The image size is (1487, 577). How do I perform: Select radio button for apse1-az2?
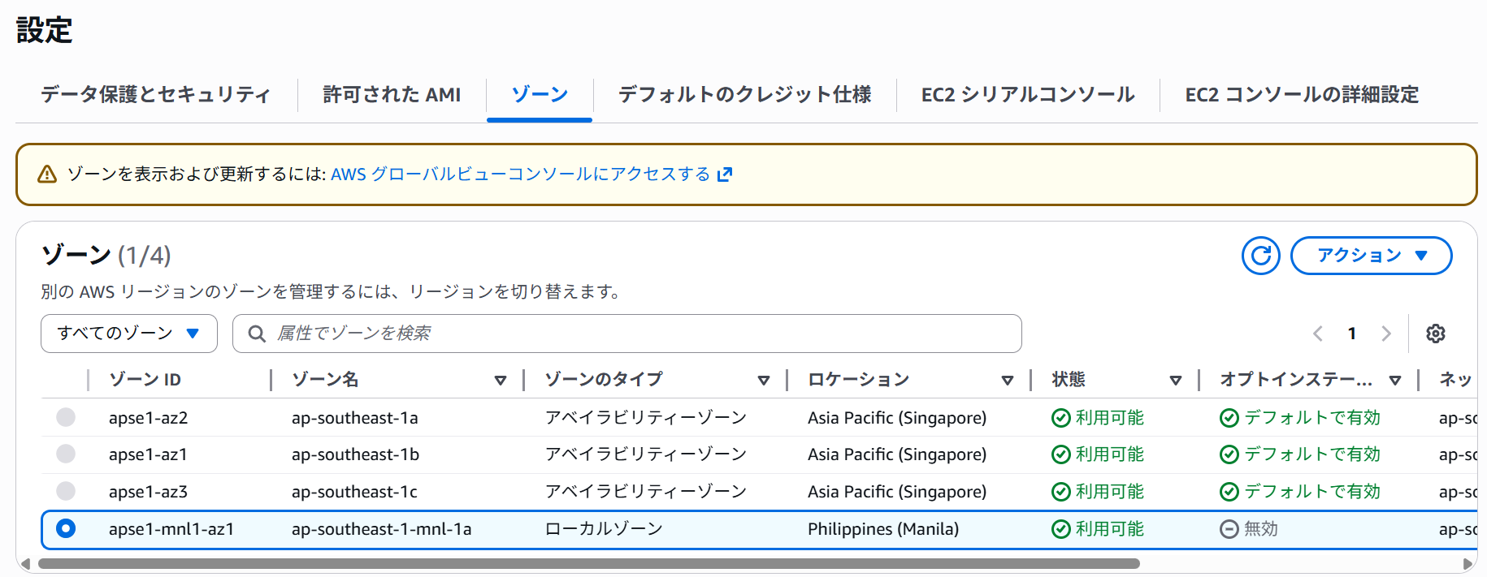66,417
